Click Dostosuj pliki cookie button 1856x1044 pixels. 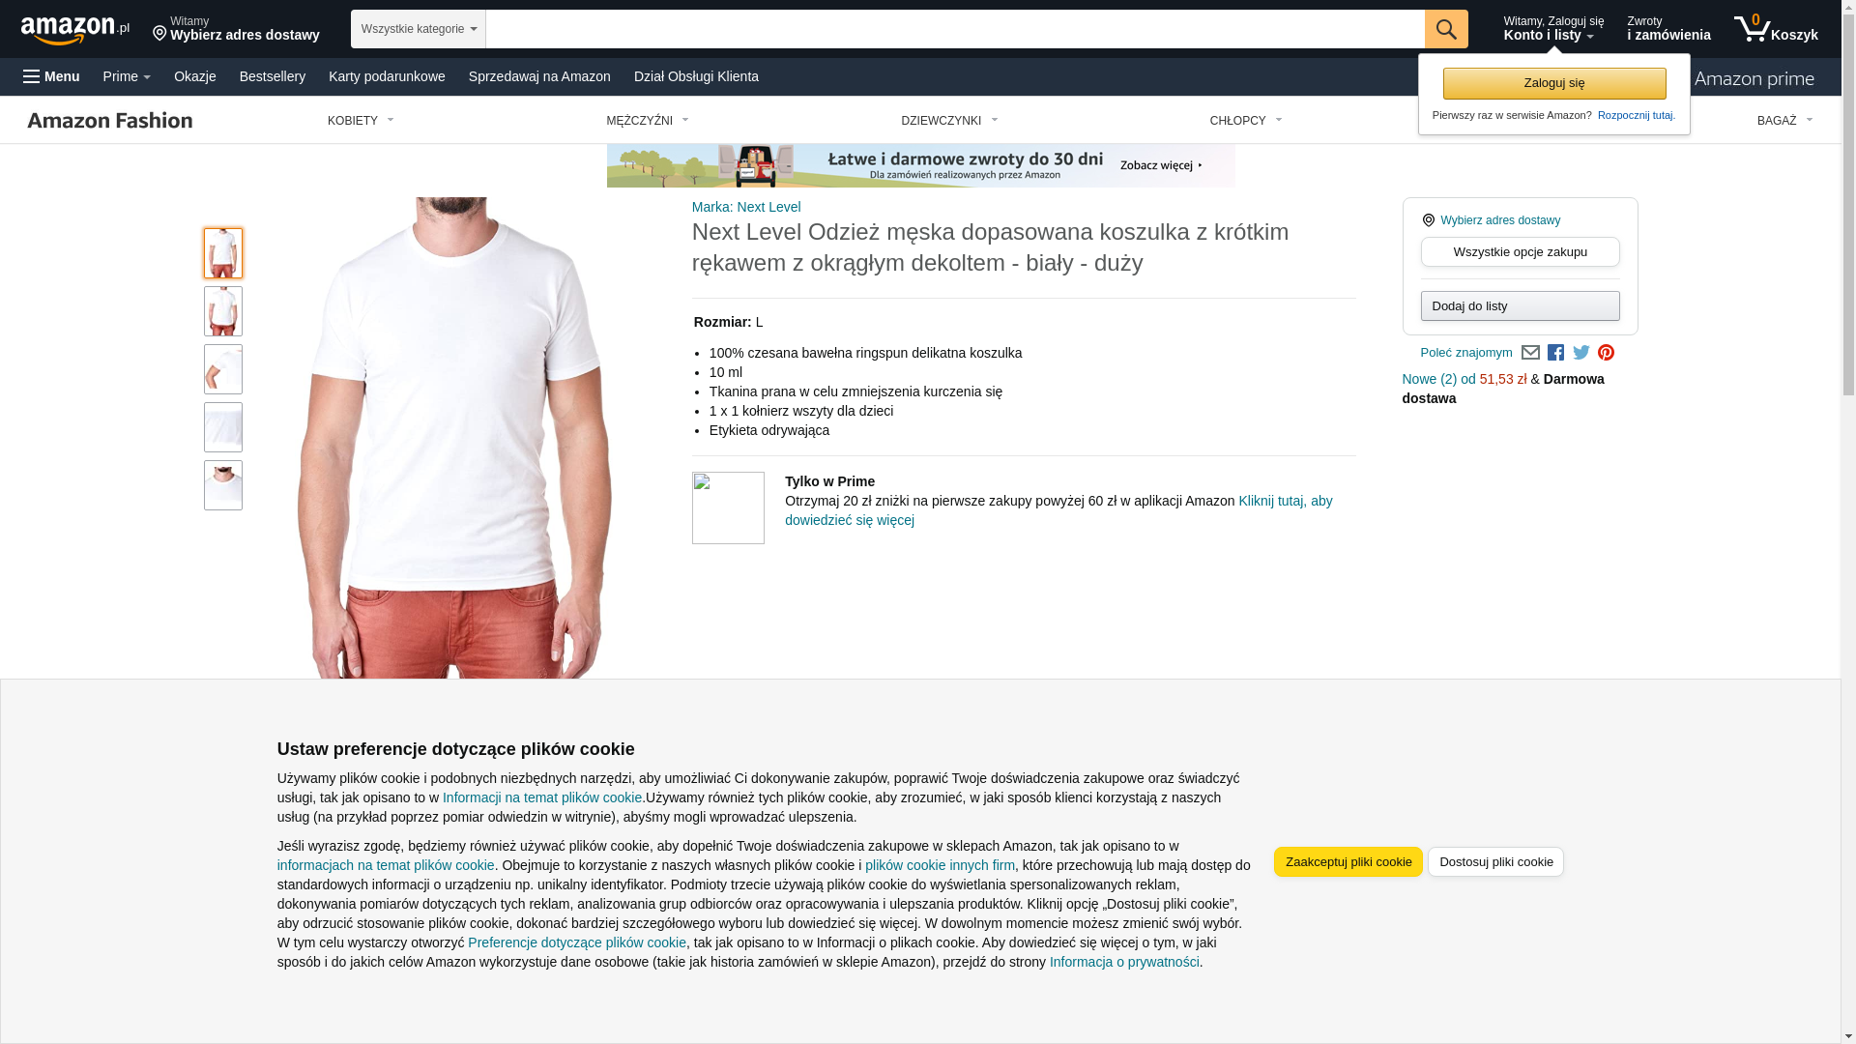pyautogui.click(x=1495, y=862)
